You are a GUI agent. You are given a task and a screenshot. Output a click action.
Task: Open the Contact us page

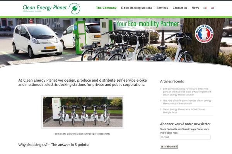point(180,8)
